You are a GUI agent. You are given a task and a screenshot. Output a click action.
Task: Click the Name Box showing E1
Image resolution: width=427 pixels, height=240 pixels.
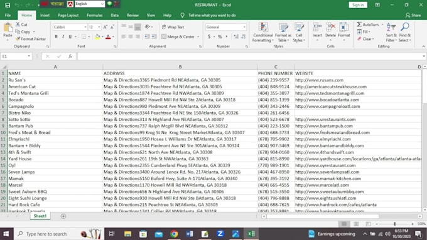point(16,56)
